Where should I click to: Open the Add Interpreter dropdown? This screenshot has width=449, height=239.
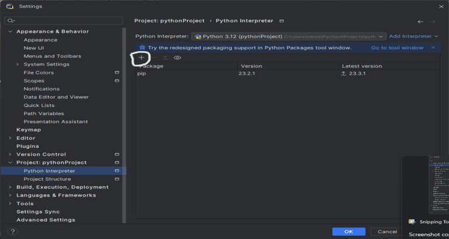click(x=413, y=36)
